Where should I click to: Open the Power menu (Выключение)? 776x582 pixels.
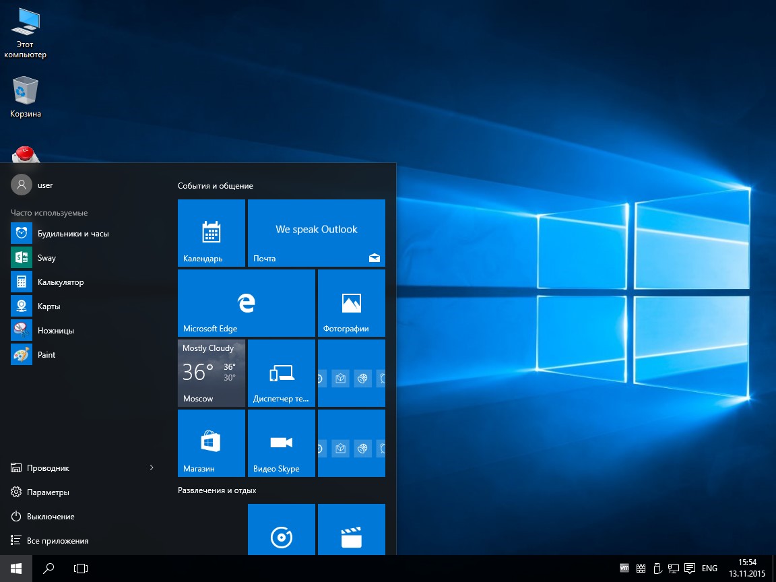[x=51, y=517]
